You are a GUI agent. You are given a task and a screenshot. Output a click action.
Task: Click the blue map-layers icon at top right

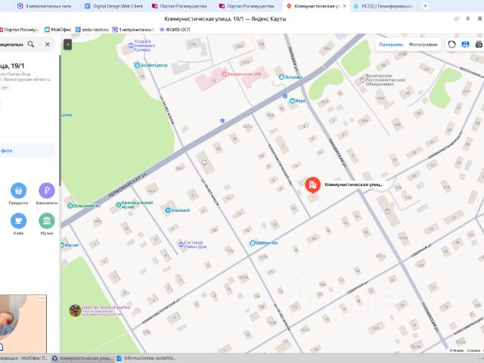[465, 44]
